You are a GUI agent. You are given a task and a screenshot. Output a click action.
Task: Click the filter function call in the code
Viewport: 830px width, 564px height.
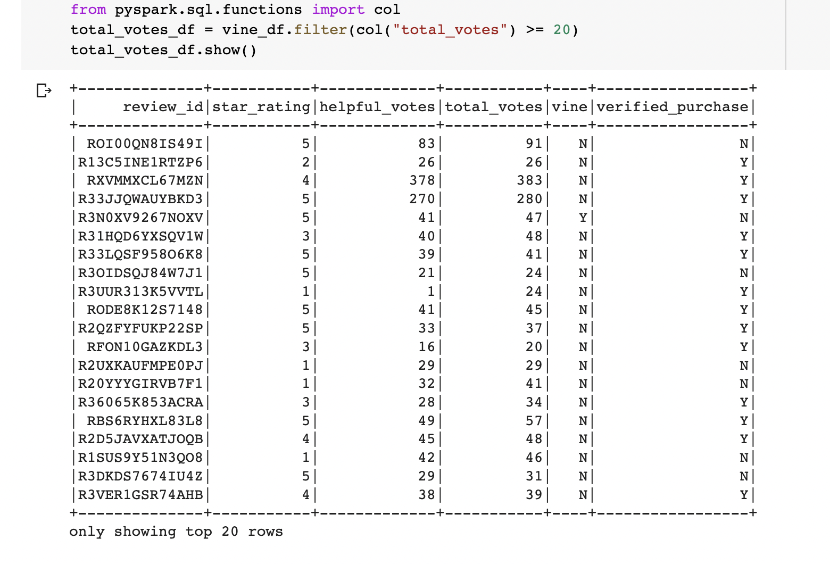[x=318, y=30]
